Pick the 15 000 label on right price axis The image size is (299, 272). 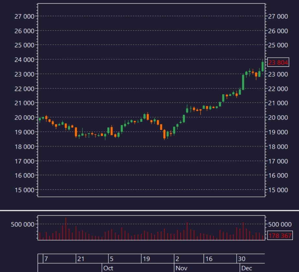click(x=278, y=190)
